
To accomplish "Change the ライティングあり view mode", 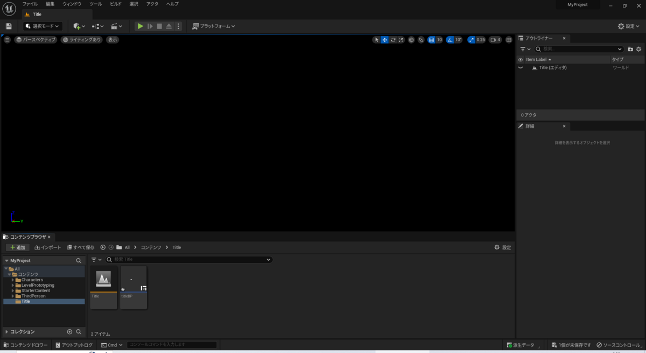I will coord(81,40).
